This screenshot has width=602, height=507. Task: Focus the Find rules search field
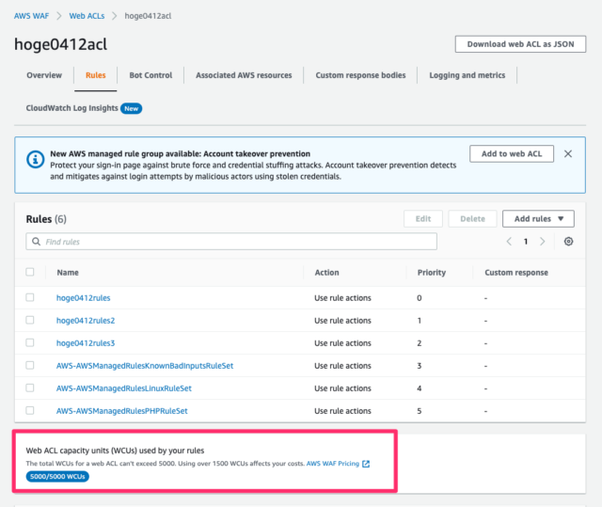pyautogui.click(x=231, y=242)
